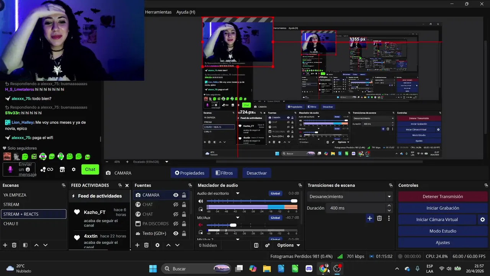Unmute the Mic/Aux red speaker icon
The width and height of the screenshot is (490, 276).
pos(201,225)
